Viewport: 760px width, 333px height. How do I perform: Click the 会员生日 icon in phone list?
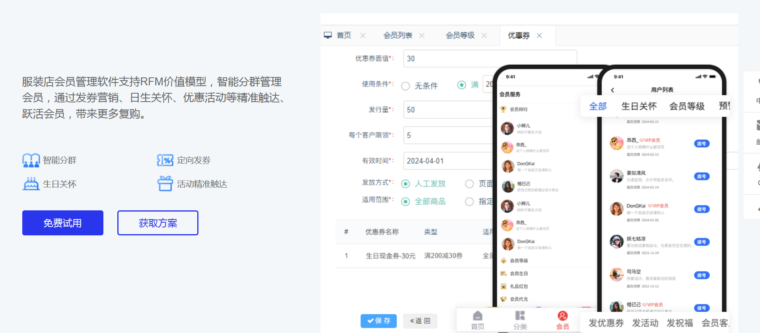[x=503, y=273]
